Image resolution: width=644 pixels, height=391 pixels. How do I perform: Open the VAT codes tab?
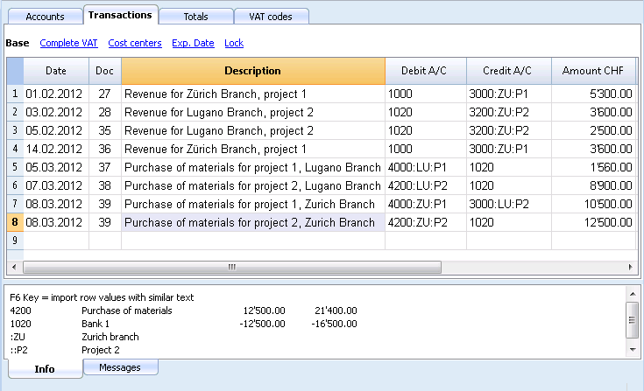(271, 17)
